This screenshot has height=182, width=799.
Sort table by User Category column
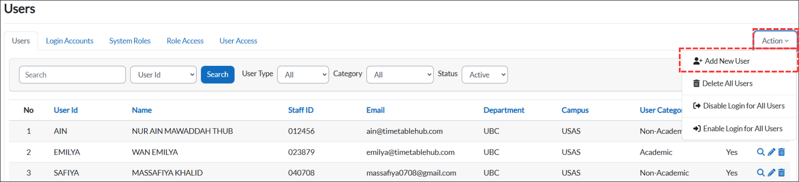click(x=661, y=110)
